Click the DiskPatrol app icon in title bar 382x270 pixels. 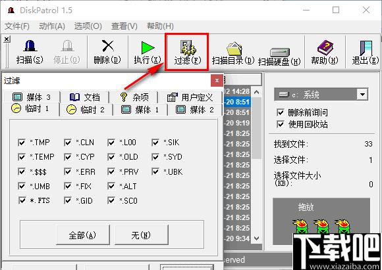pyautogui.click(x=11, y=11)
